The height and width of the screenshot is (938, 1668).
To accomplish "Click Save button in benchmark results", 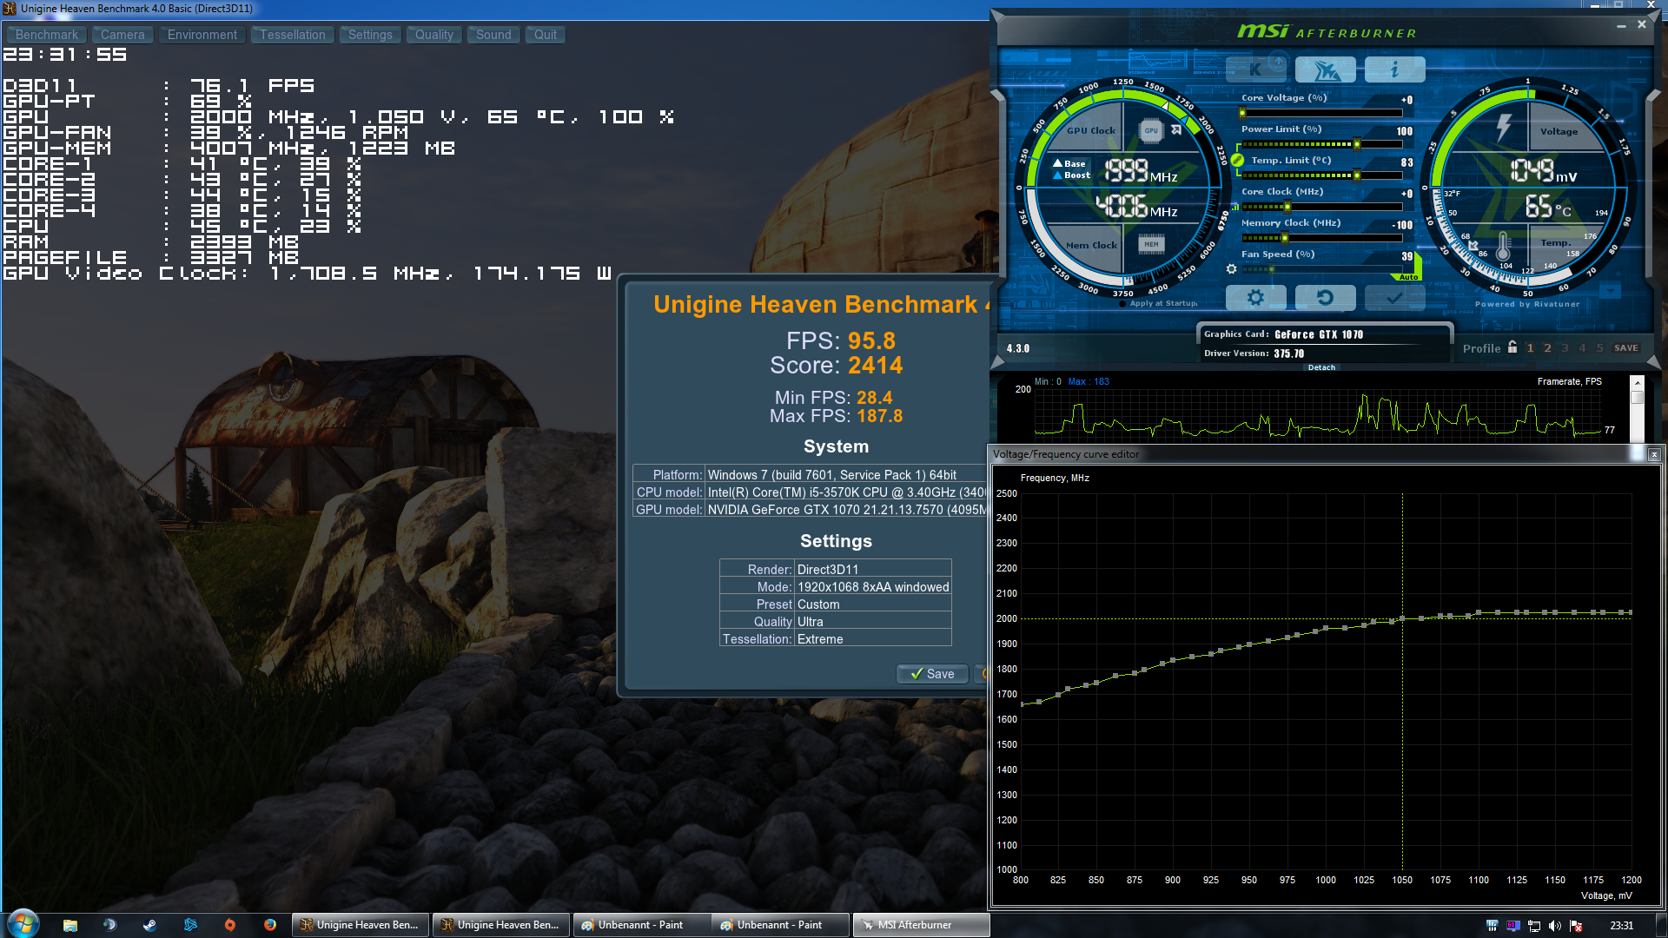I will click(932, 674).
